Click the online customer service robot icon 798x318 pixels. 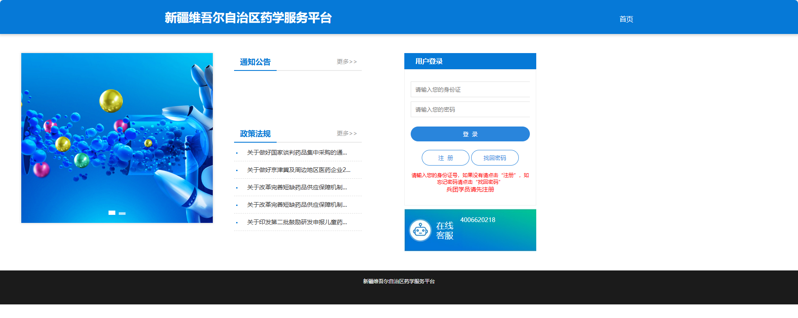tap(420, 231)
